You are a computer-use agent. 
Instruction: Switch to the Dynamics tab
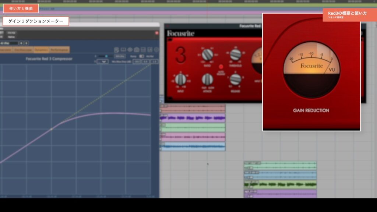coord(41,50)
